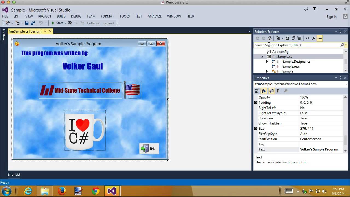Show Events lightning bolt in Properties
The height and width of the screenshot is (197, 350).
[x=278, y=91]
